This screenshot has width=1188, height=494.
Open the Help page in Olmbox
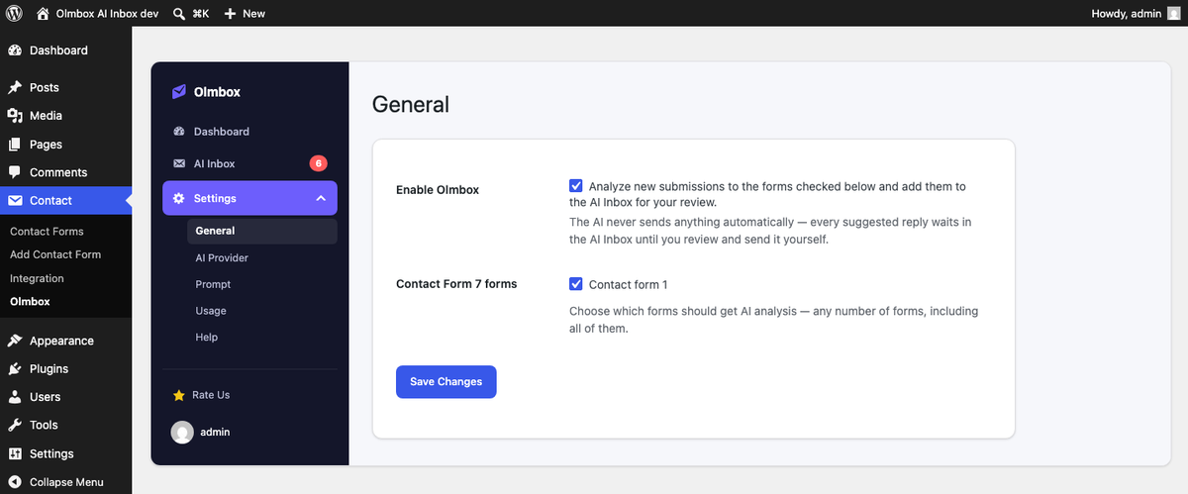coord(207,338)
